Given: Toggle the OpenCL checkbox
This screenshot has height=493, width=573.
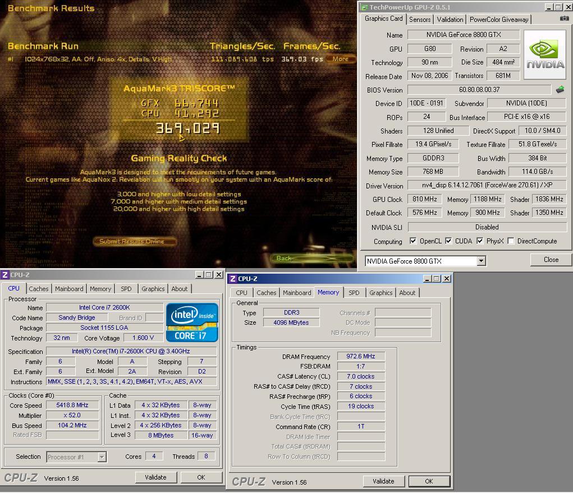Looking at the screenshot, I should 413,241.
